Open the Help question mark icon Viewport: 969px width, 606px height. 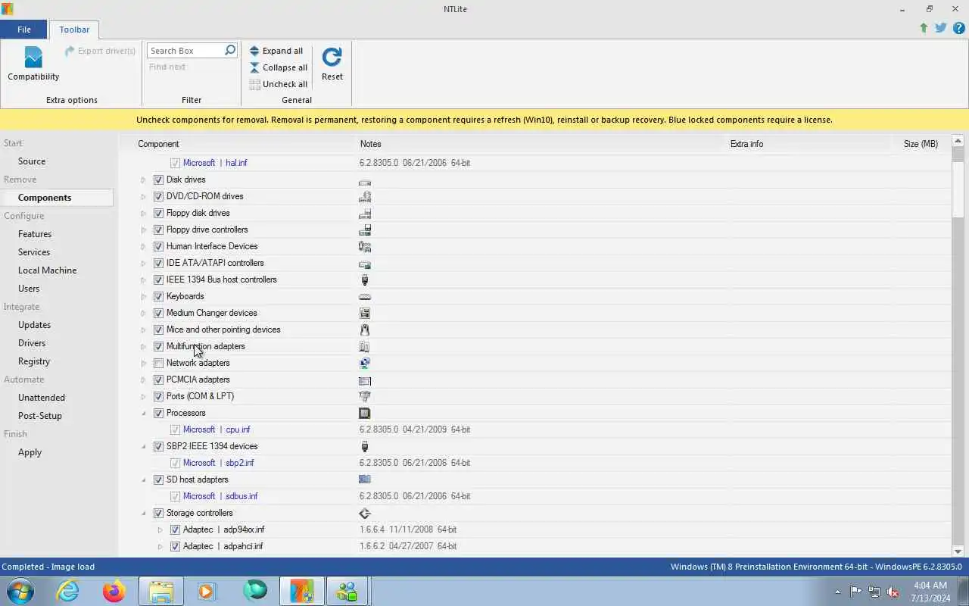click(x=958, y=28)
